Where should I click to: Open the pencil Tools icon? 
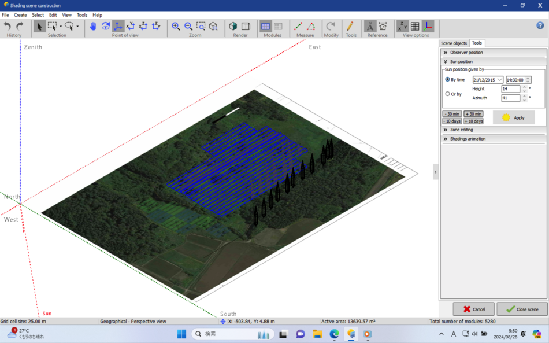click(350, 26)
